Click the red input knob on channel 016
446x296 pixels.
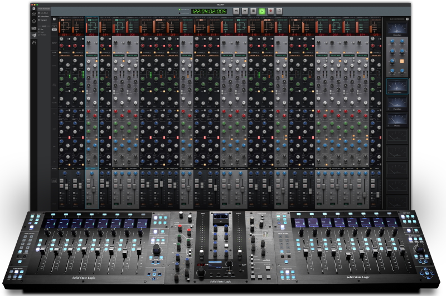click(x=251, y=46)
